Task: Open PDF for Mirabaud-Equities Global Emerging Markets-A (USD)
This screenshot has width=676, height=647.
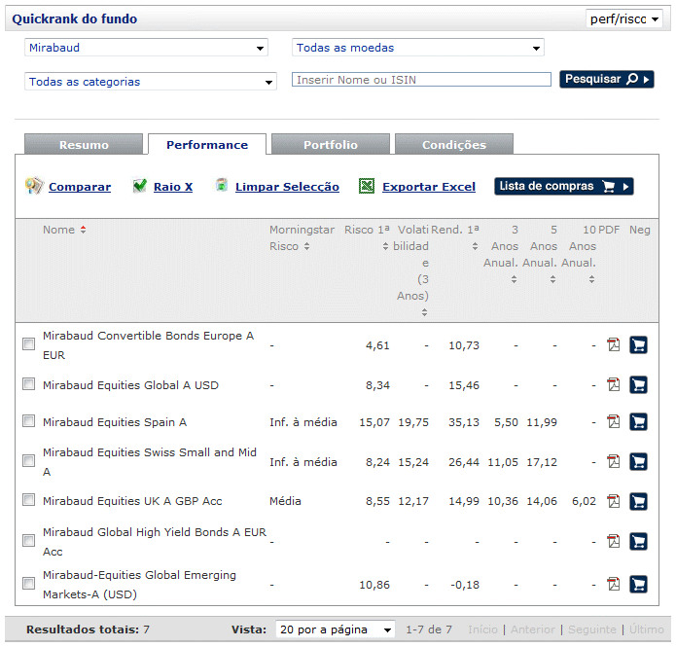Action: click(614, 585)
